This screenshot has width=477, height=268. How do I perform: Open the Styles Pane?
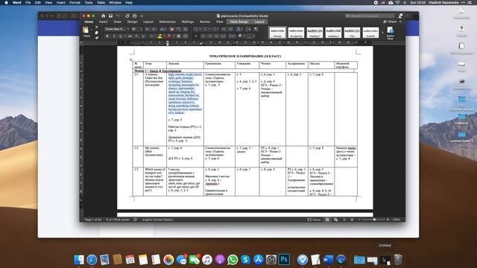pyautogui.click(x=391, y=32)
